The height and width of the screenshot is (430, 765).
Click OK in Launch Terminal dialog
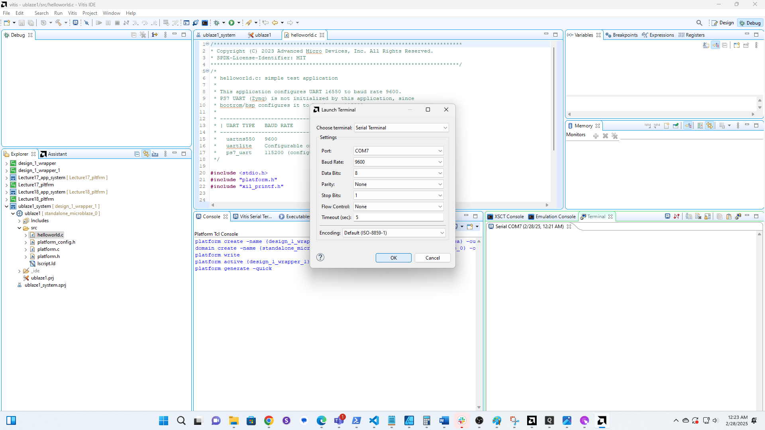pyautogui.click(x=393, y=258)
